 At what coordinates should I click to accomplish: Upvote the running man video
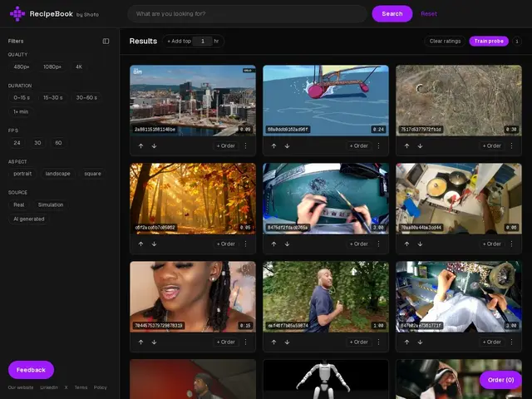coord(273,342)
